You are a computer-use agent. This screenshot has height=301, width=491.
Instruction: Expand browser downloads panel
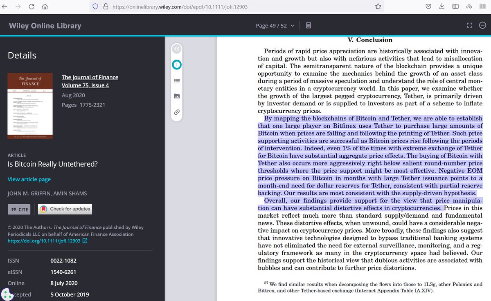point(442,6)
